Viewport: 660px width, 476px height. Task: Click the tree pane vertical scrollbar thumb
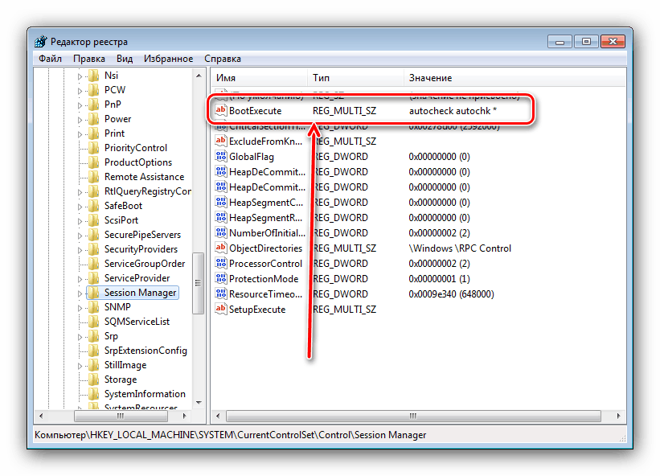[x=199, y=283]
